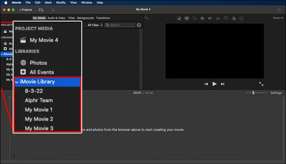
Task: Click the magic wand Enhance icon
Action: pyautogui.click(x=147, y=18)
